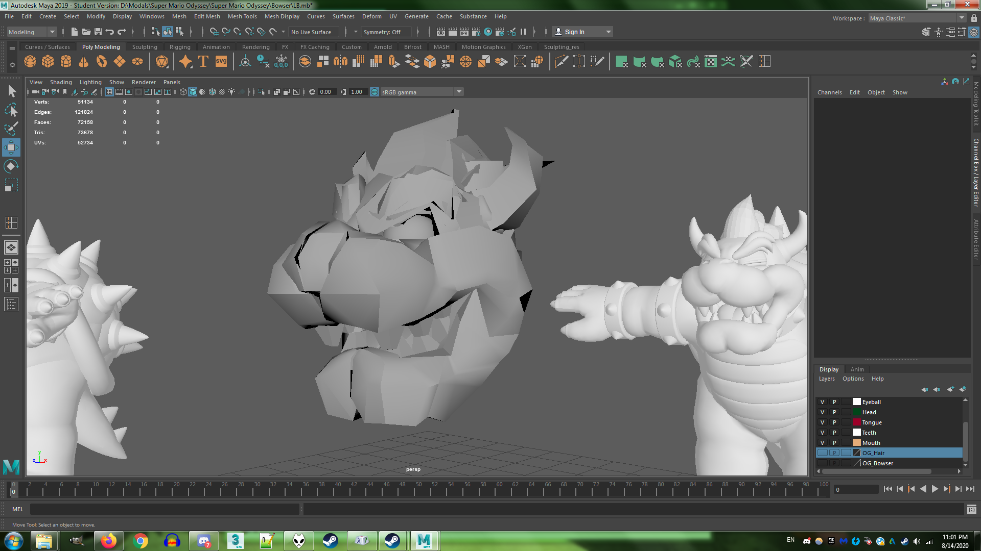981x551 pixels.
Task: Click the MEL command input field
Action: coord(165,509)
